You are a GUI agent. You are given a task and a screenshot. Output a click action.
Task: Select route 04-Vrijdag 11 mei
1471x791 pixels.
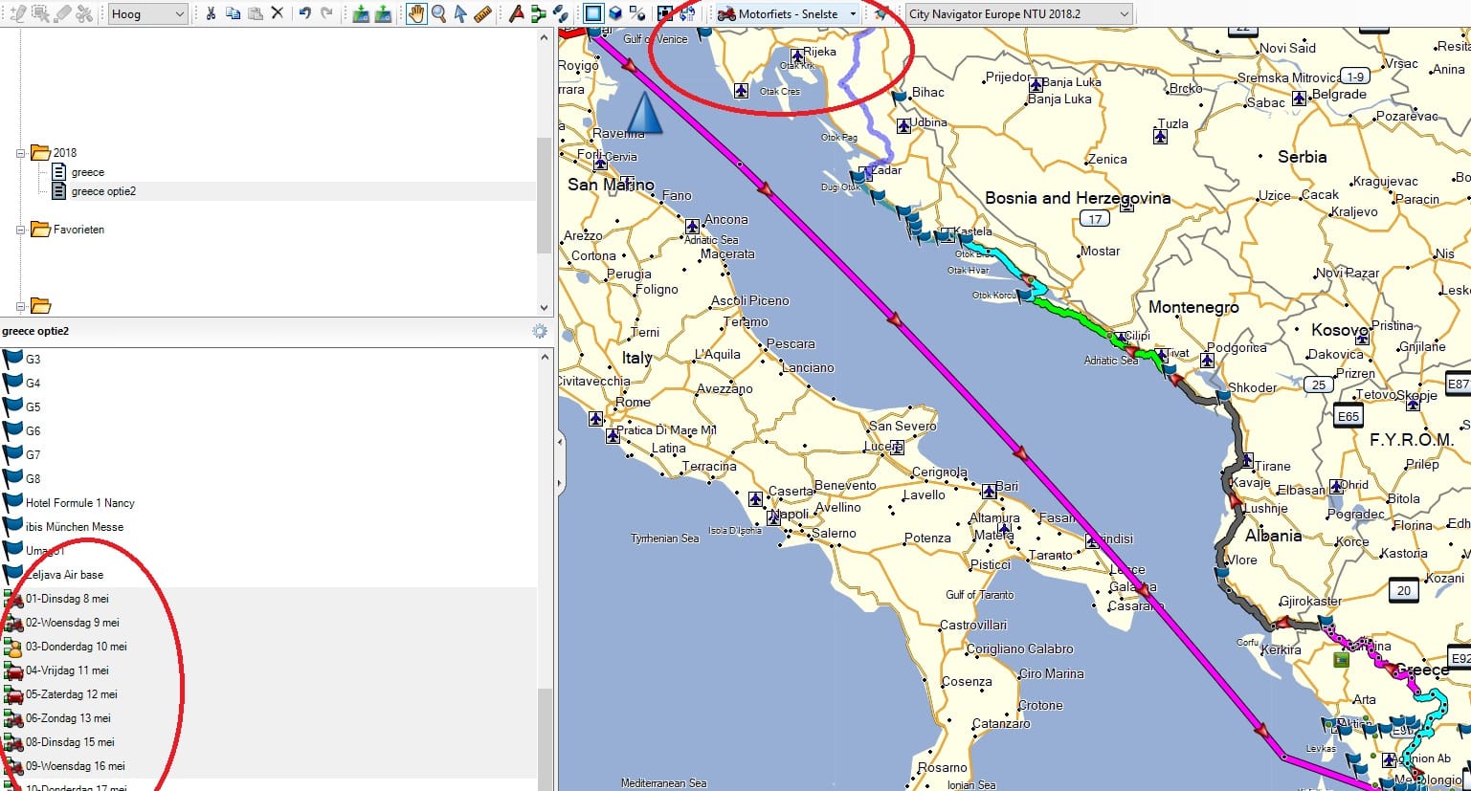tap(268, 670)
